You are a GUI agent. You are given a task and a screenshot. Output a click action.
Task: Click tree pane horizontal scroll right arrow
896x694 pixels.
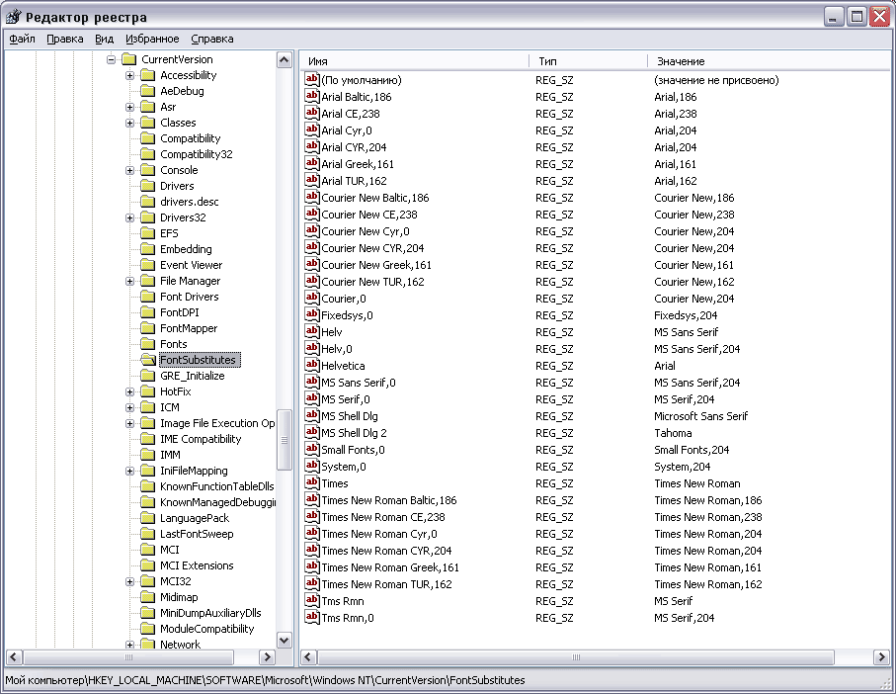(x=267, y=656)
